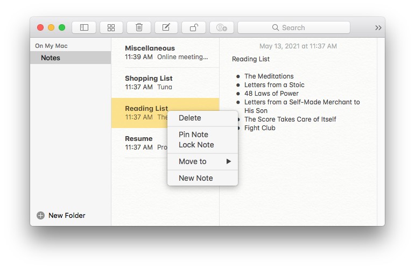Toggle the sidebar folders view button
Screen dimensions: 415x269
(x=84, y=27)
